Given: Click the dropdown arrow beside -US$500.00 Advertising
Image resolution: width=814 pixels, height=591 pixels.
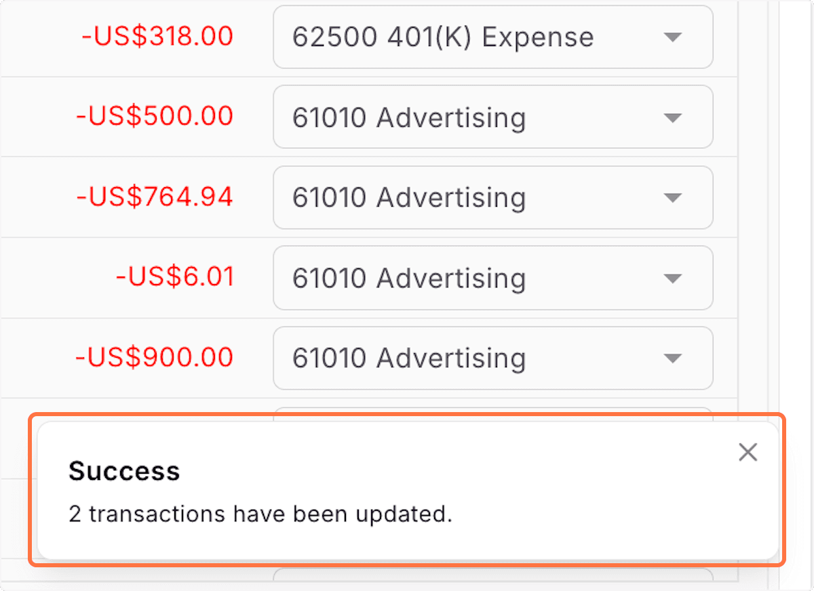Looking at the screenshot, I should coord(672,117).
